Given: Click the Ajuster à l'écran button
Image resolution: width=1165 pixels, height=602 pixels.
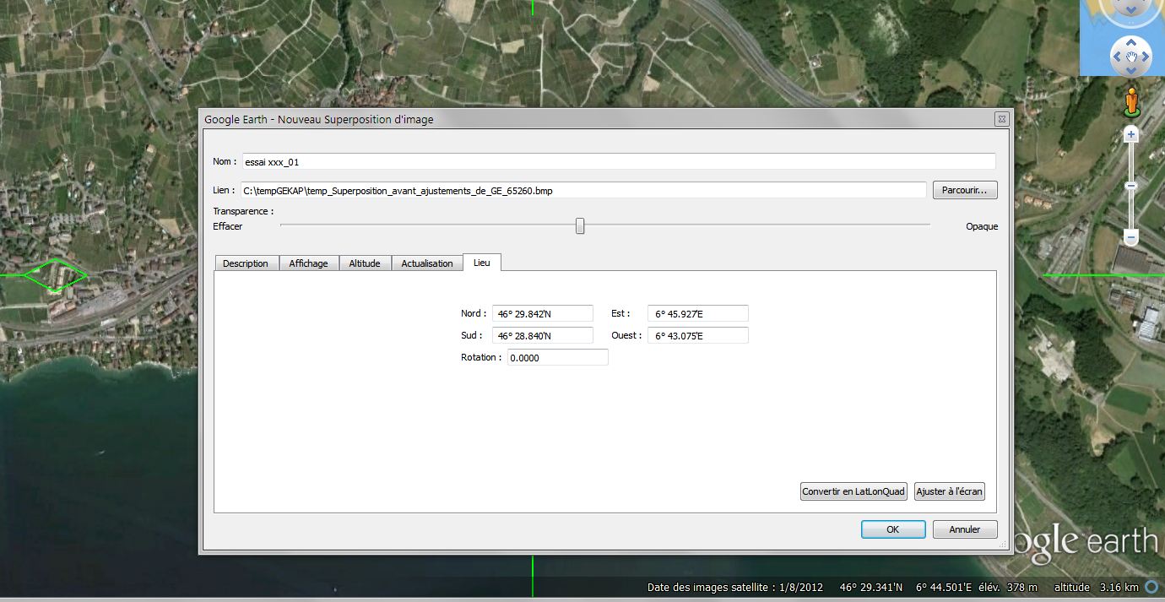Looking at the screenshot, I should click(x=950, y=491).
